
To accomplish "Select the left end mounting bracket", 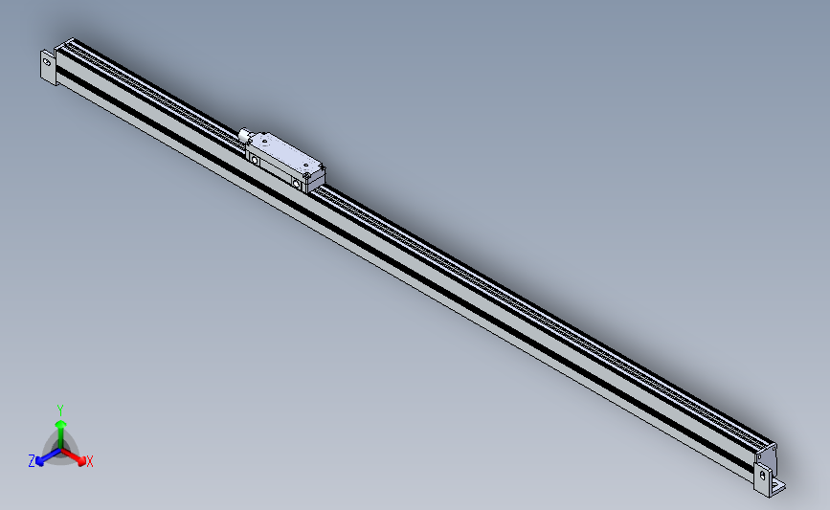I will [48, 67].
